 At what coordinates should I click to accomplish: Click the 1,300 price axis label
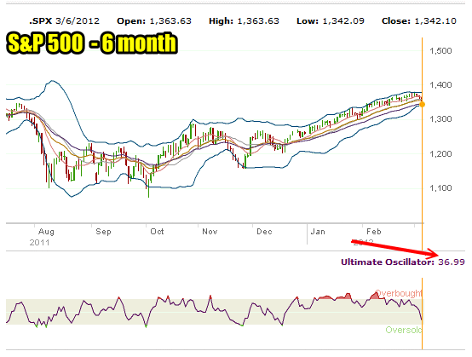click(440, 119)
